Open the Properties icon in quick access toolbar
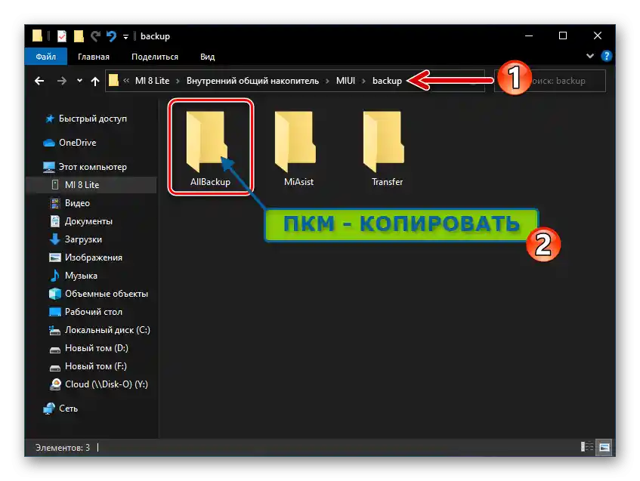 [x=62, y=36]
